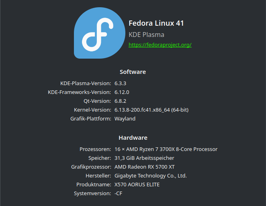The width and height of the screenshot is (266, 206).
Task: Click the AMD Ryzen 7 3700X processor entry
Action: pos(166,149)
